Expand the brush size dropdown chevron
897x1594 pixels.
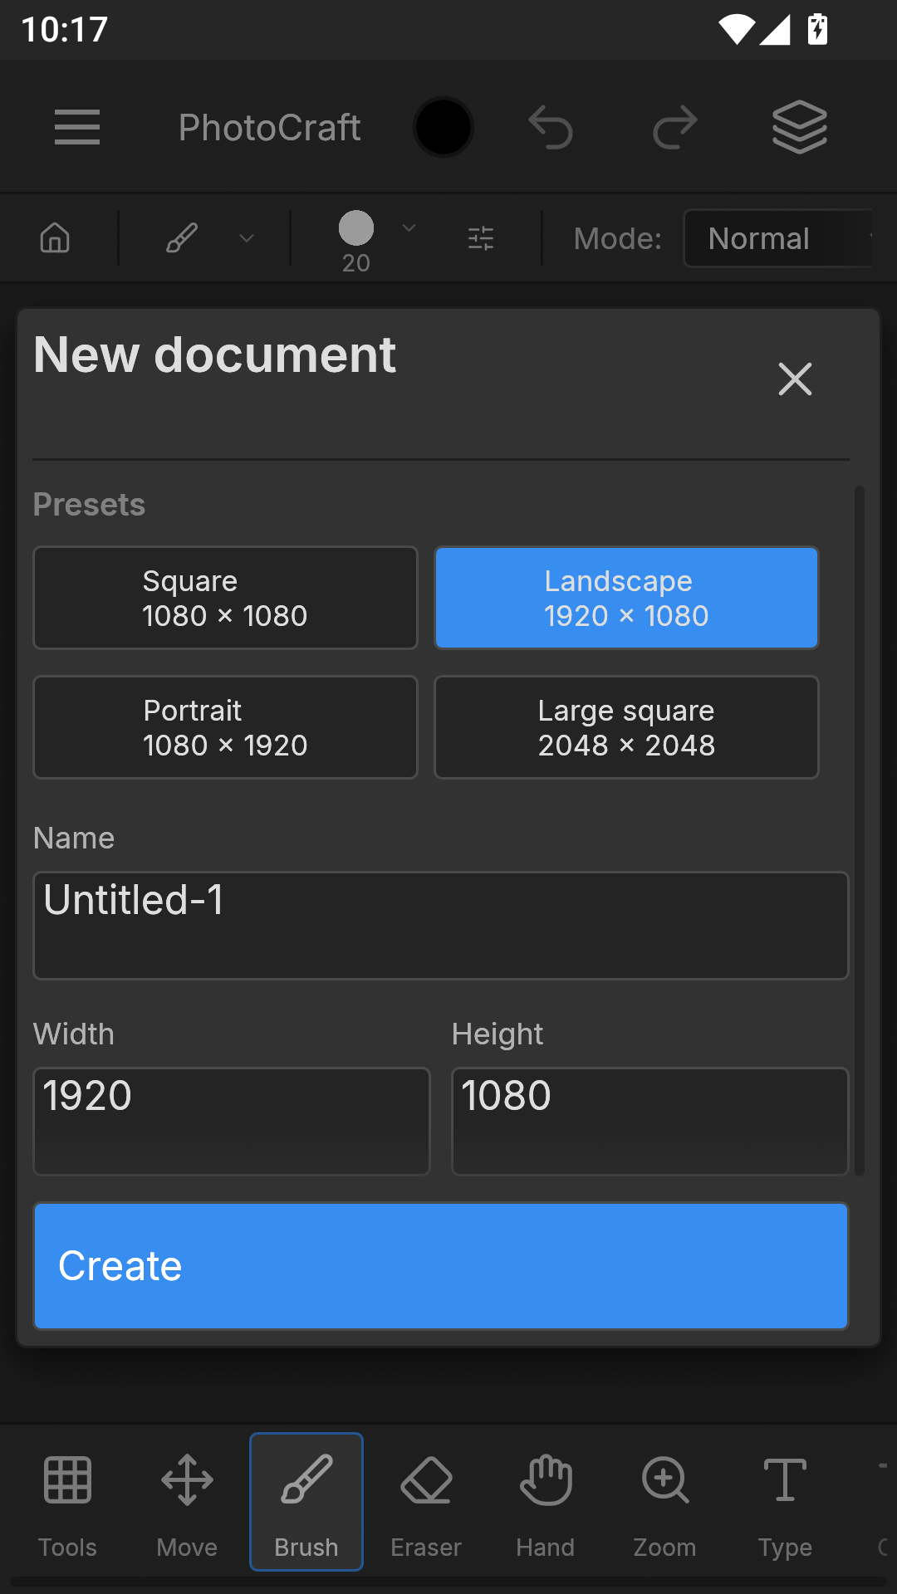pyautogui.click(x=409, y=227)
